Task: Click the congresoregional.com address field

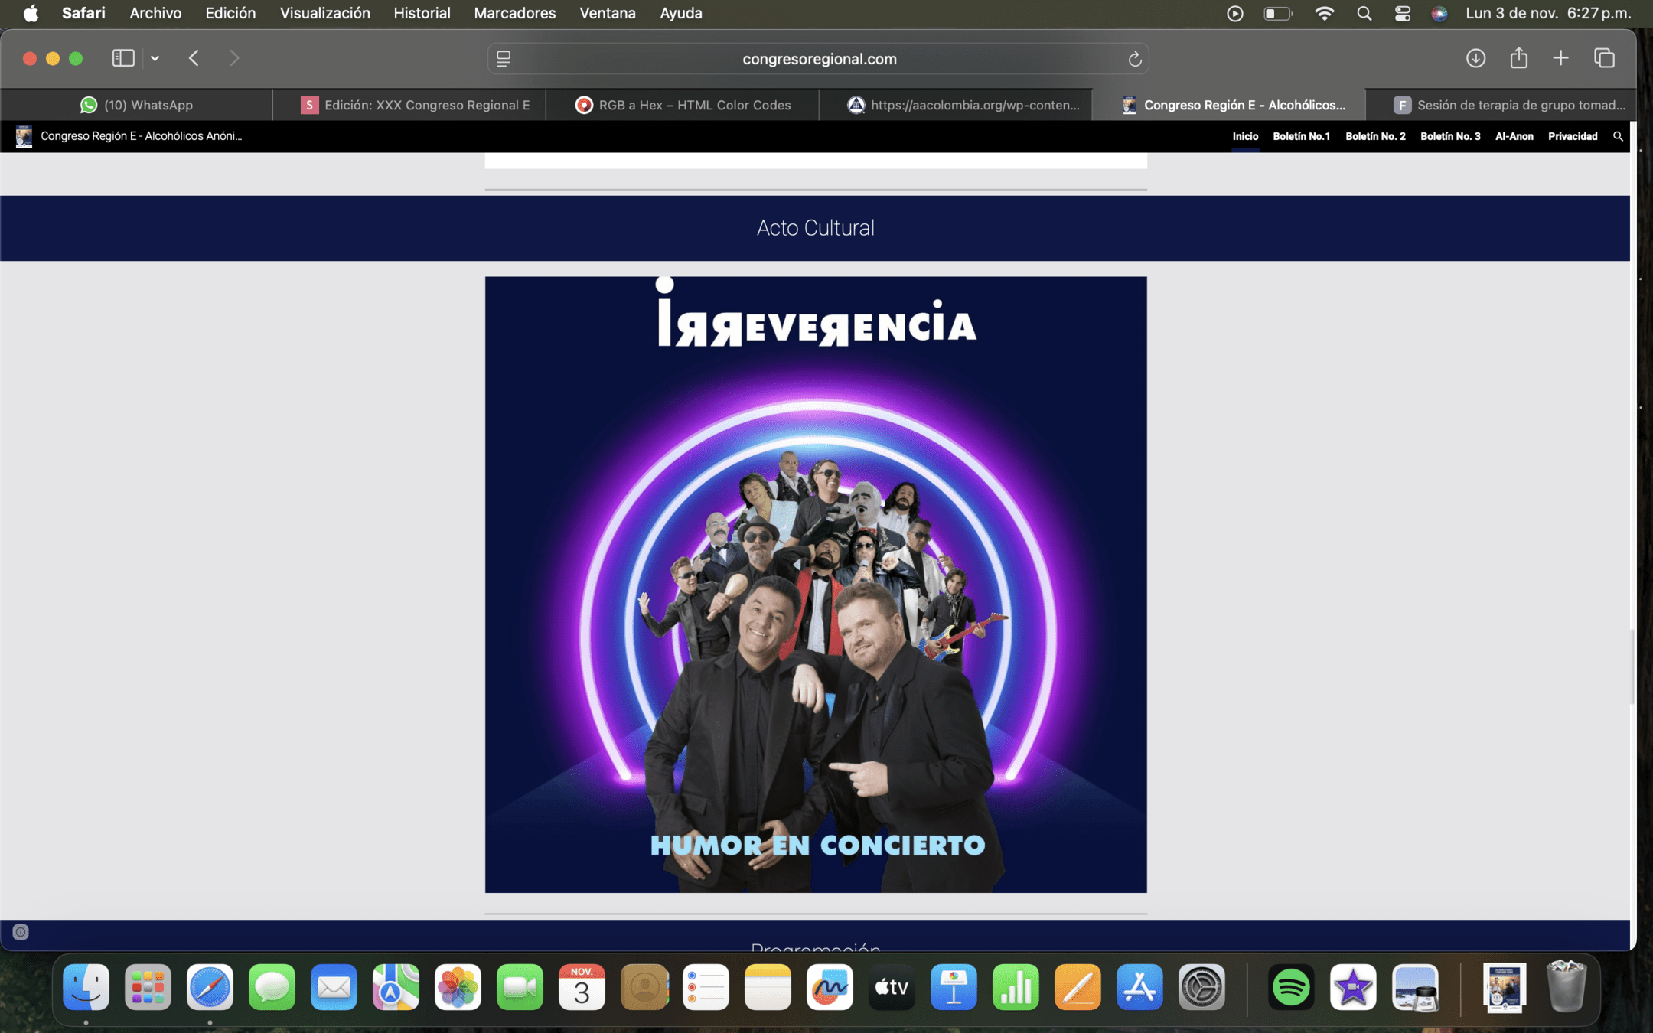Action: [x=819, y=59]
